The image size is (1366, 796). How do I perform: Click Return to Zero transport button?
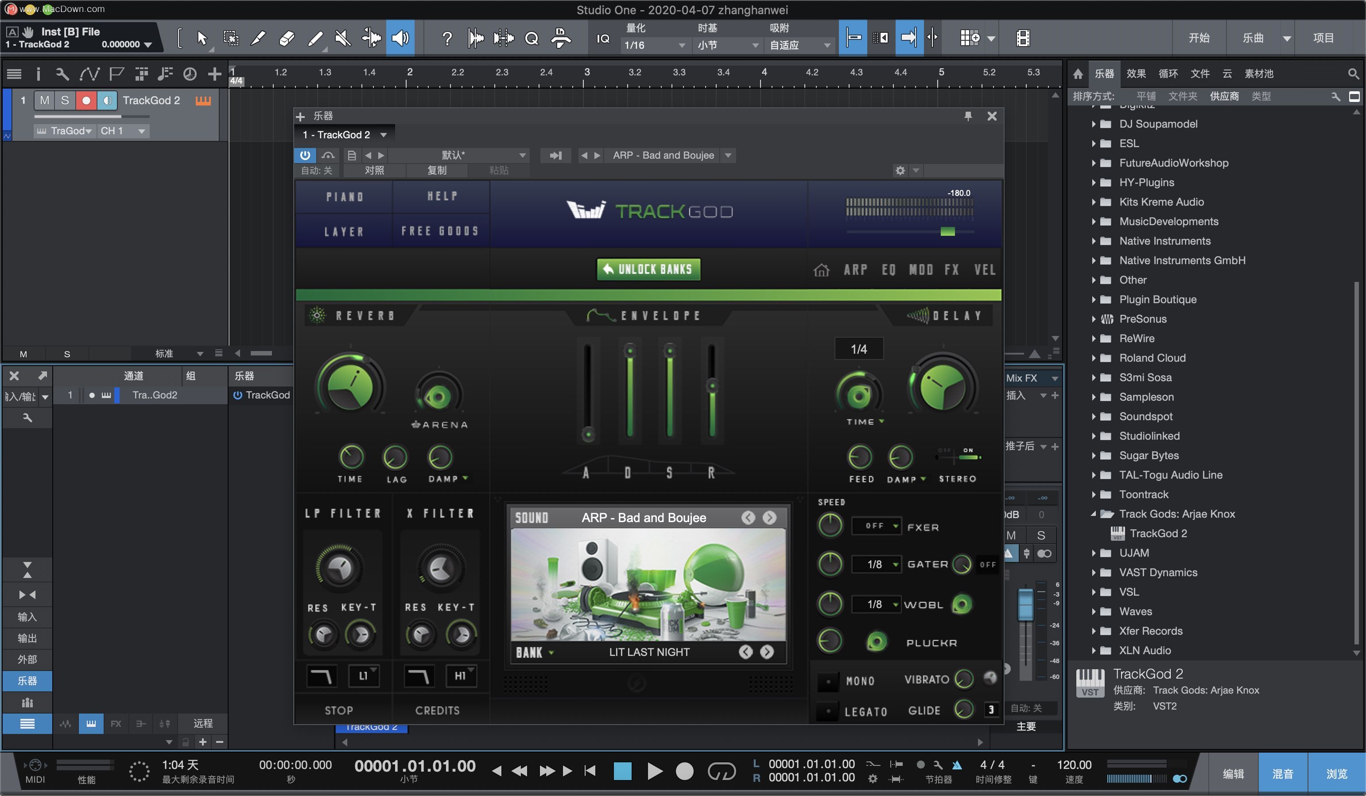click(590, 770)
